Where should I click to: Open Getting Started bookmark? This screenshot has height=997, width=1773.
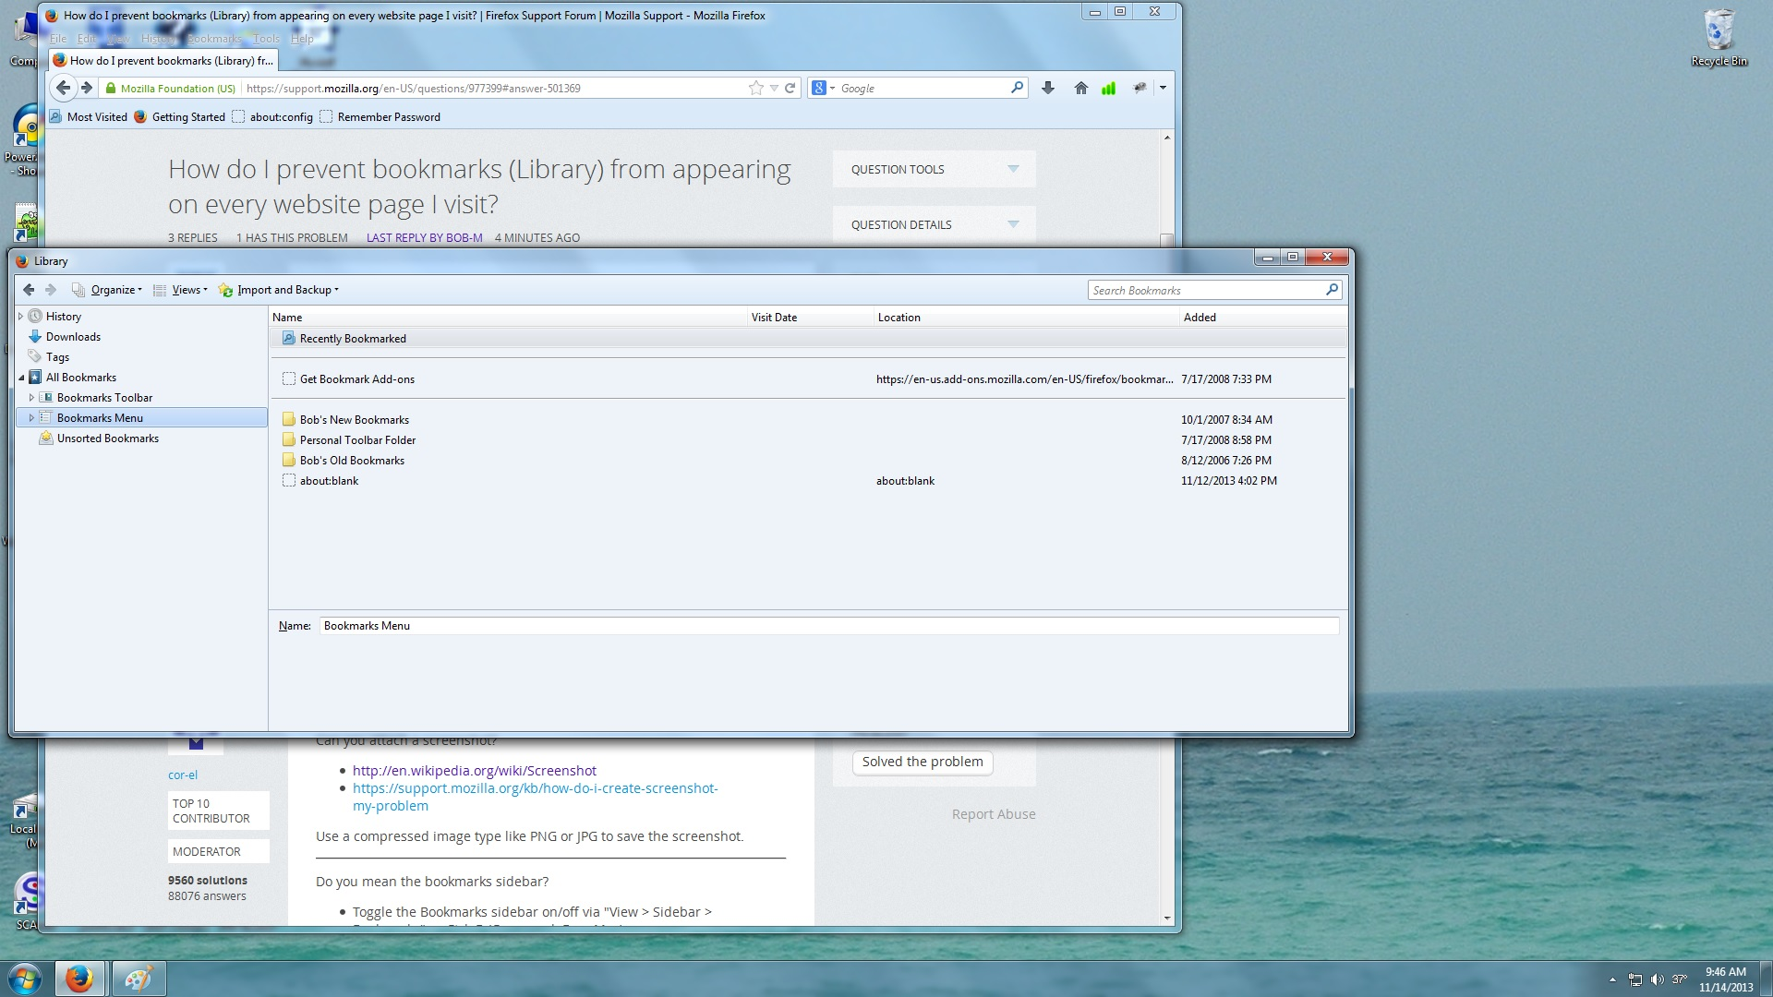(x=179, y=117)
